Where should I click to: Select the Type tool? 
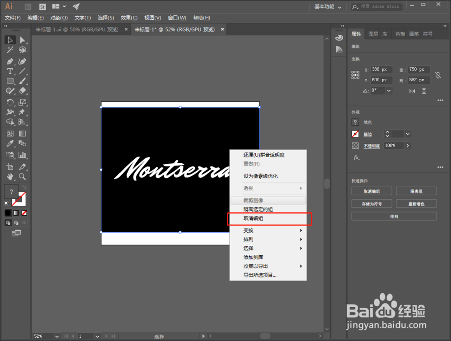pyautogui.click(x=10, y=71)
